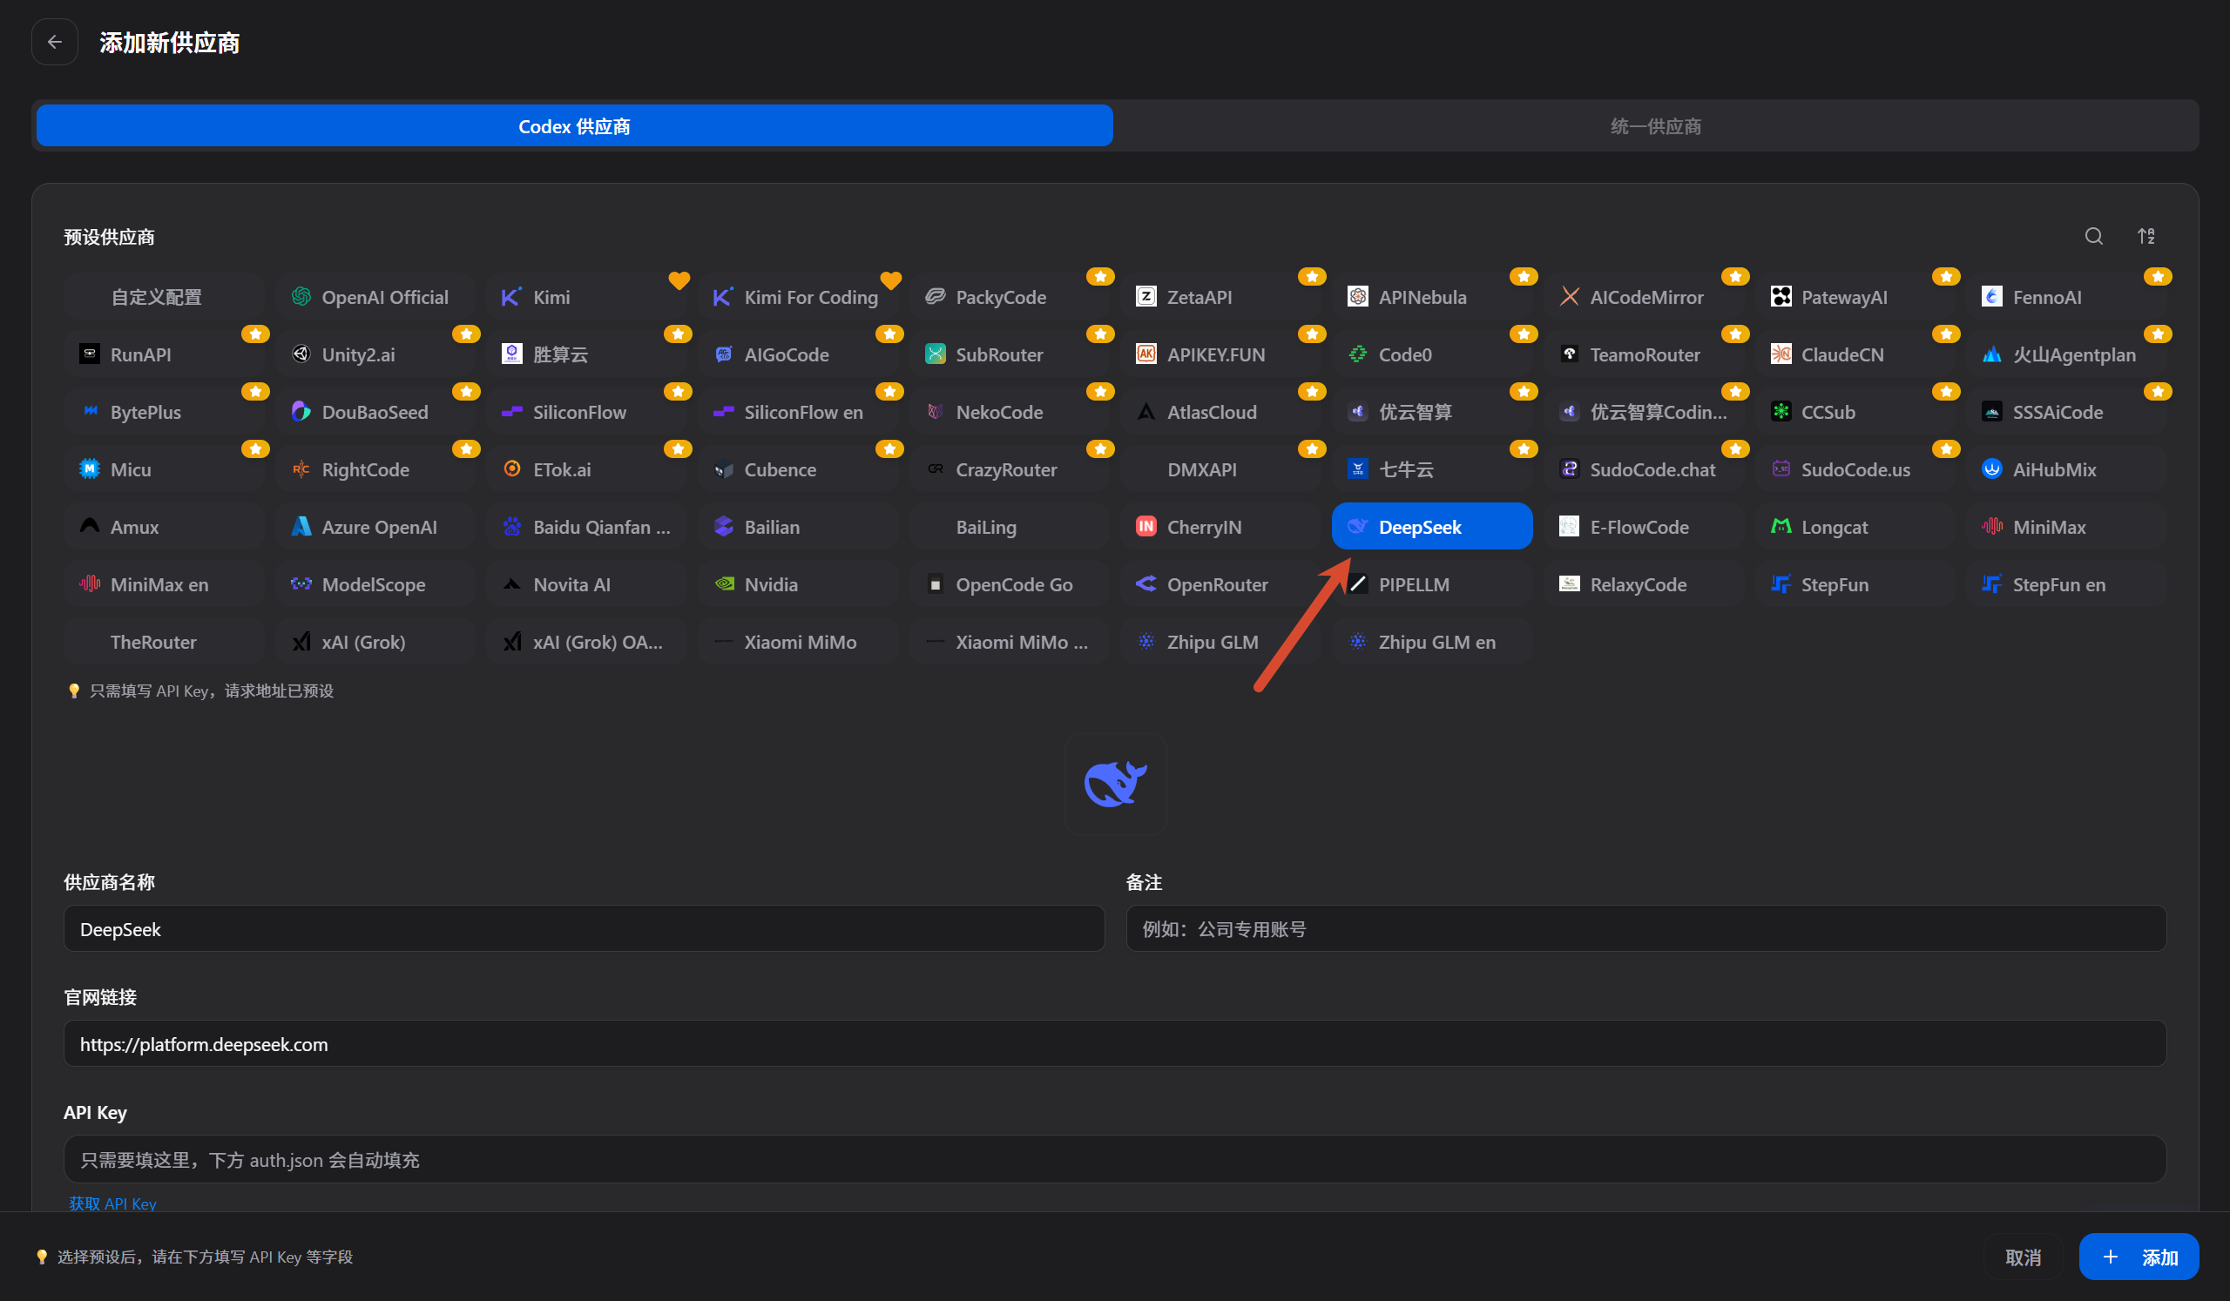Pick the AiHubMix provider
Screen dimensions: 2230x1301
[2067, 469]
